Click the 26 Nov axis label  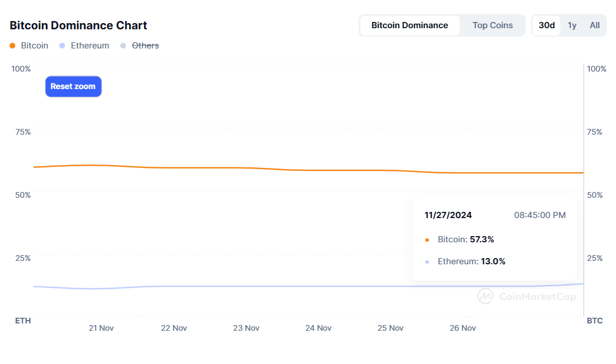pyautogui.click(x=463, y=328)
